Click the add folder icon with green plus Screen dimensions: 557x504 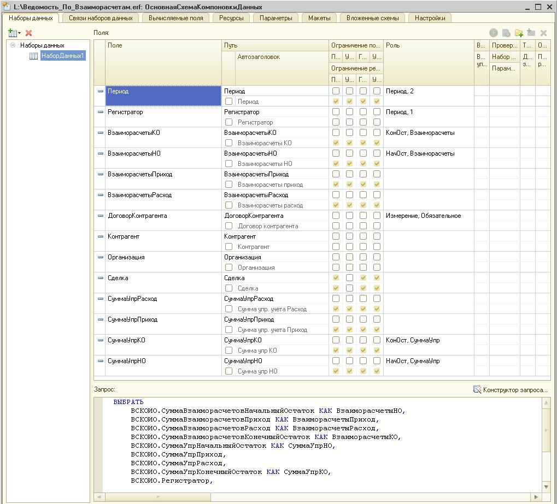[519, 33]
